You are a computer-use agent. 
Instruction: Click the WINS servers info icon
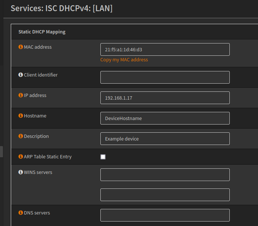point(20,172)
